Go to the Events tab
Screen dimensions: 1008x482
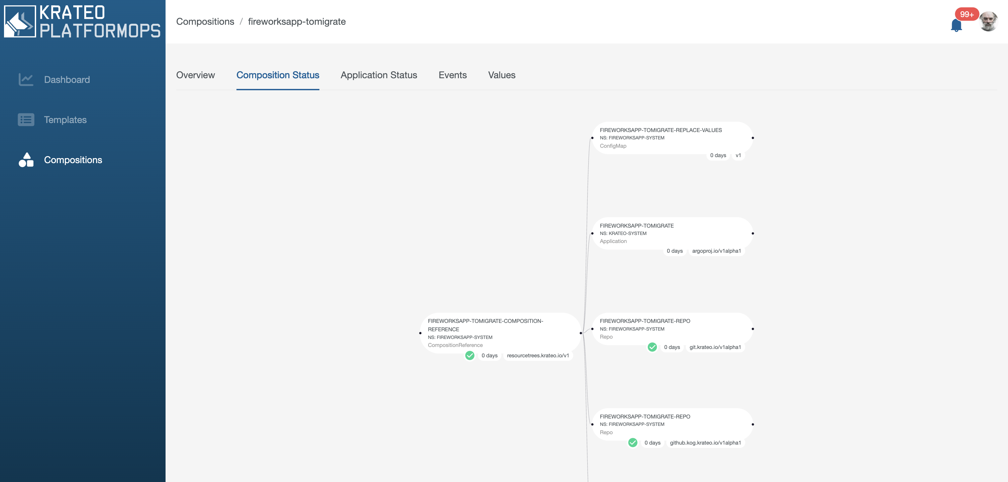pyautogui.click(x=452, y=75)
